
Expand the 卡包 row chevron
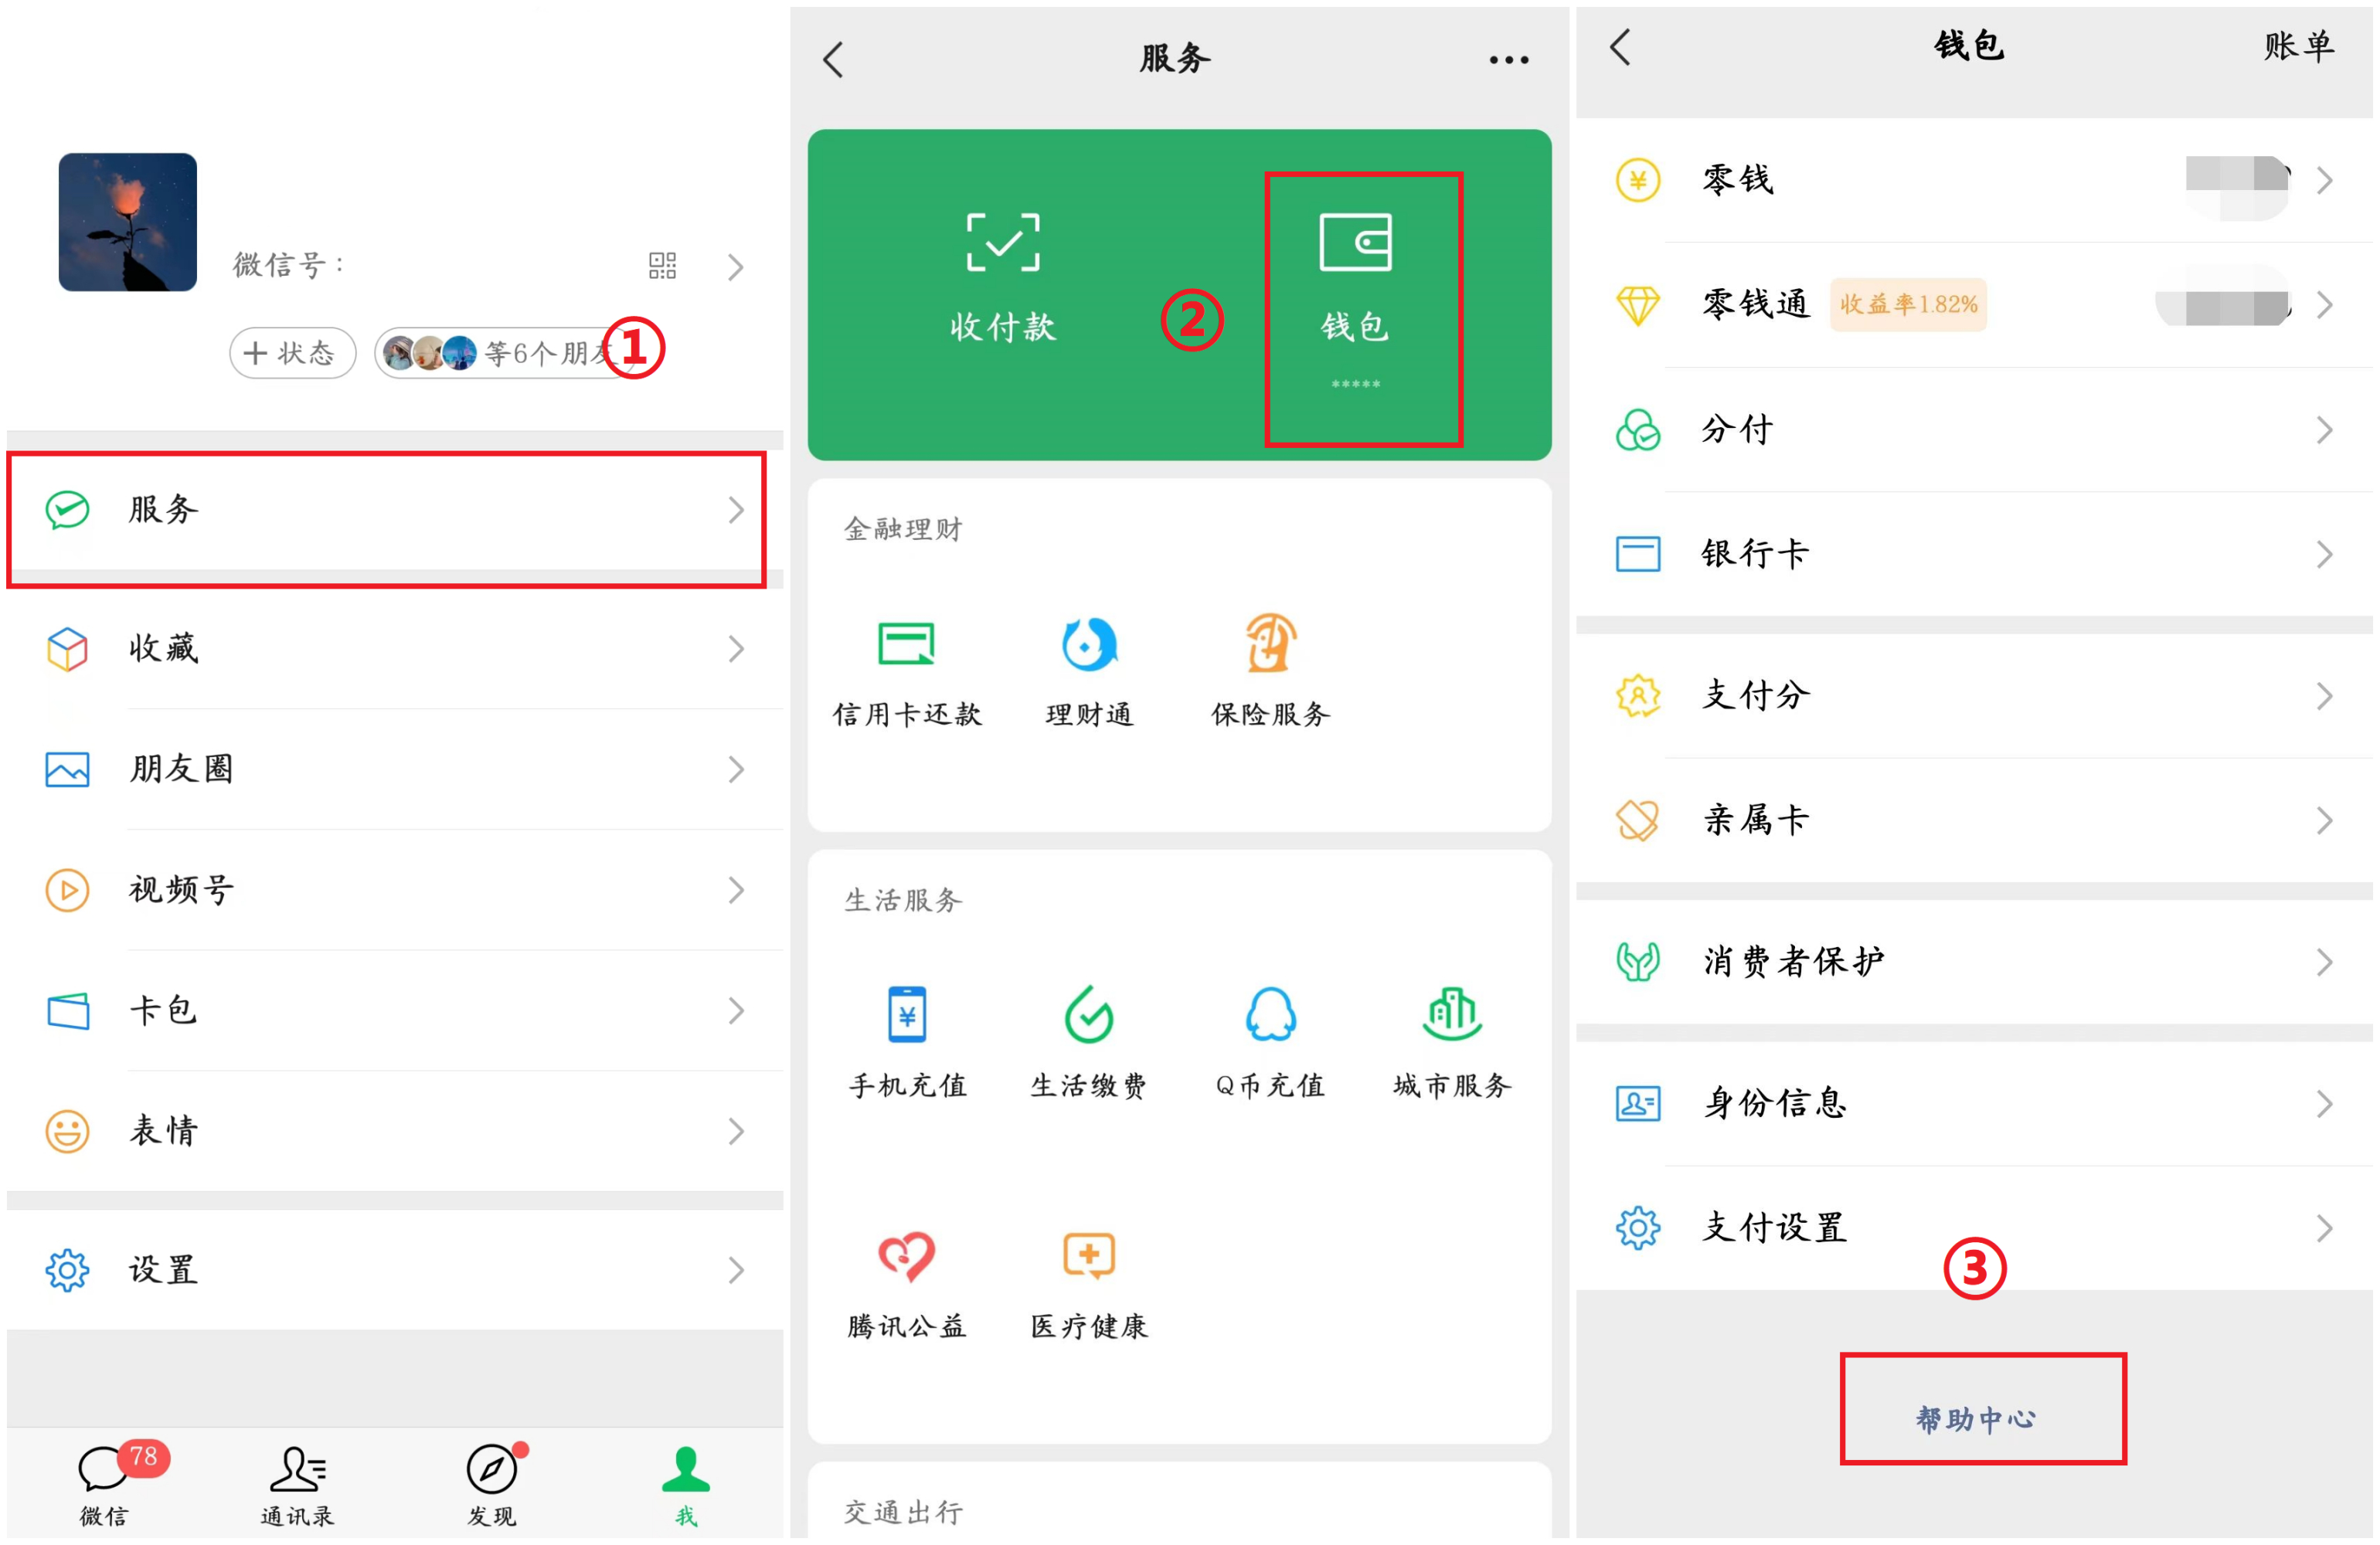[736, 1011]
